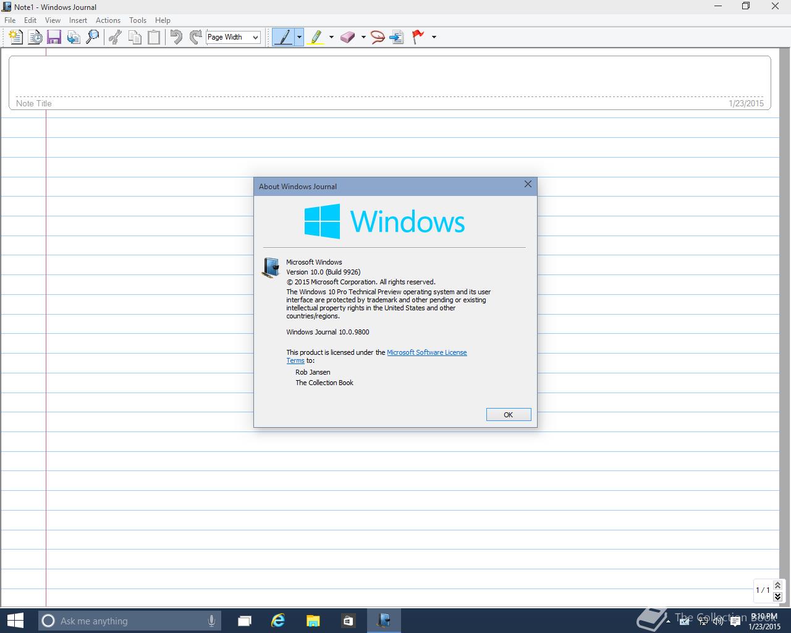Expand the Pen tool options arrow

[x=299, y=37]
